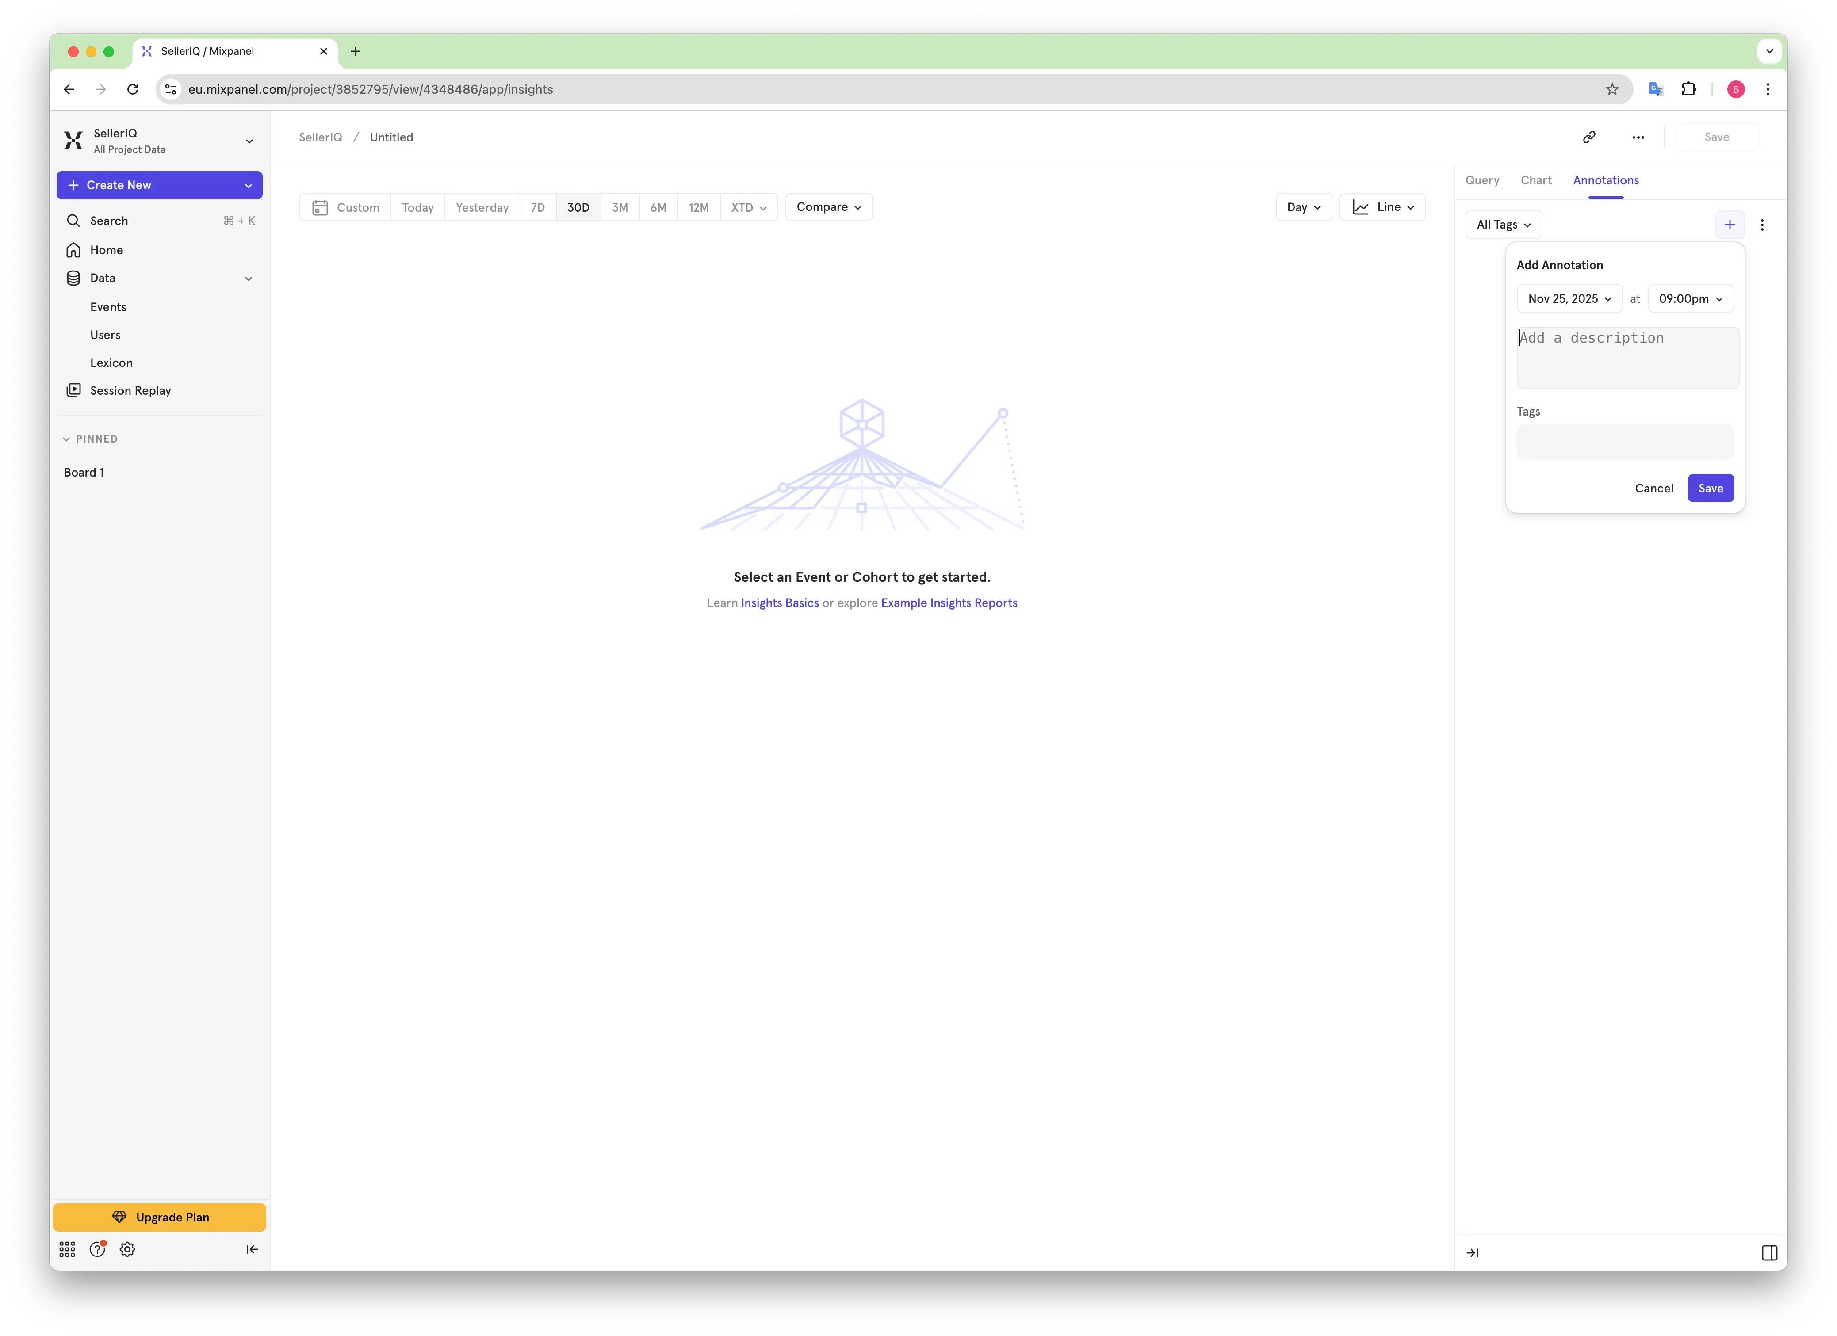
Task: Collapse the PINNED section
Action: tap(66, 439)
